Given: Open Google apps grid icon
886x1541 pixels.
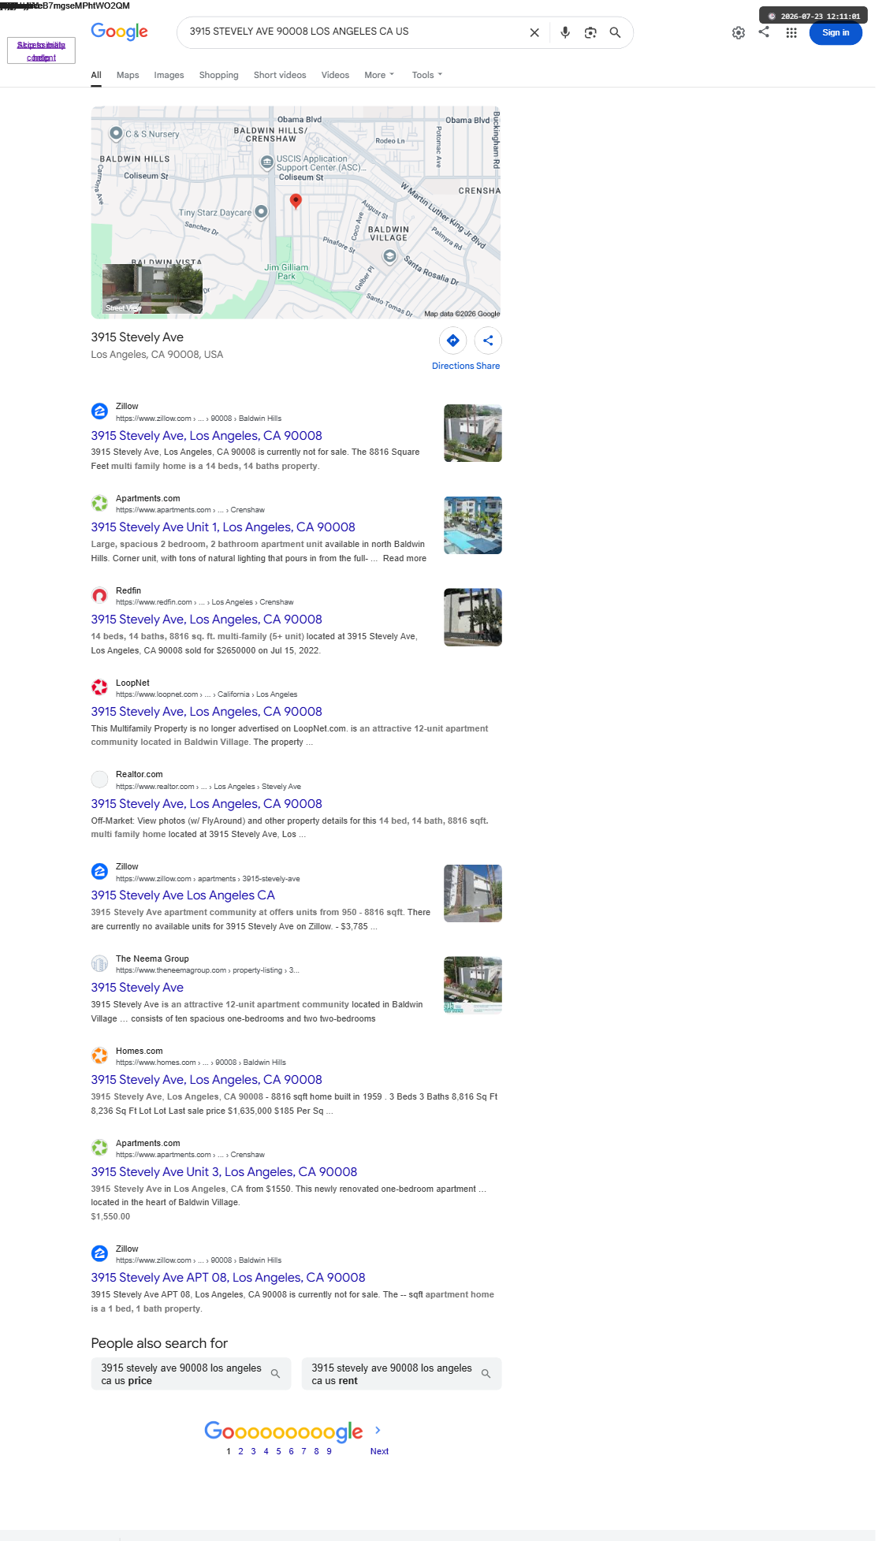Looking at the screenshot, I should coord(791,33).
